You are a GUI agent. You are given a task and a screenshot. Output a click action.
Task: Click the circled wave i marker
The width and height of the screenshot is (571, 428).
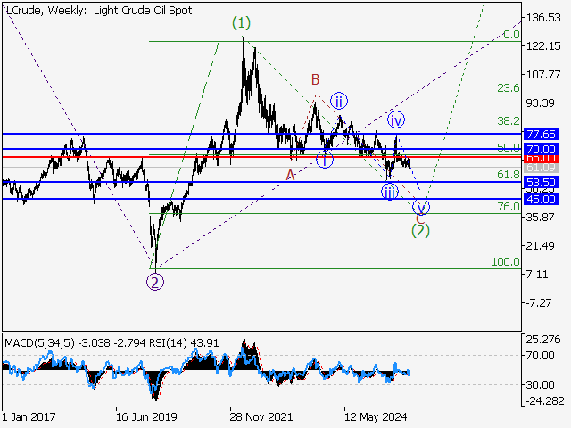325,160
